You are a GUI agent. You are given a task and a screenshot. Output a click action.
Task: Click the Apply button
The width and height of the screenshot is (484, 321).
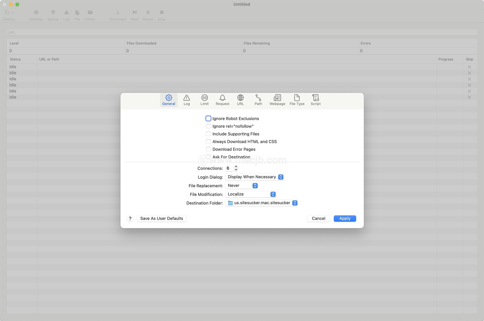(345, 218)
